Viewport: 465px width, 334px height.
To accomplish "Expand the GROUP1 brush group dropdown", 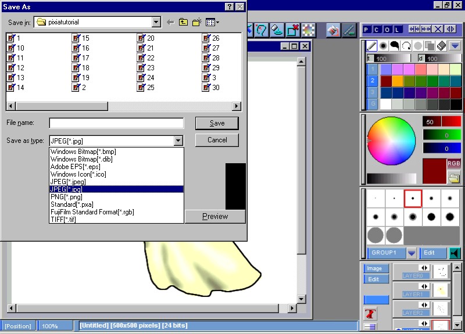I will click(x=412, y=253).
